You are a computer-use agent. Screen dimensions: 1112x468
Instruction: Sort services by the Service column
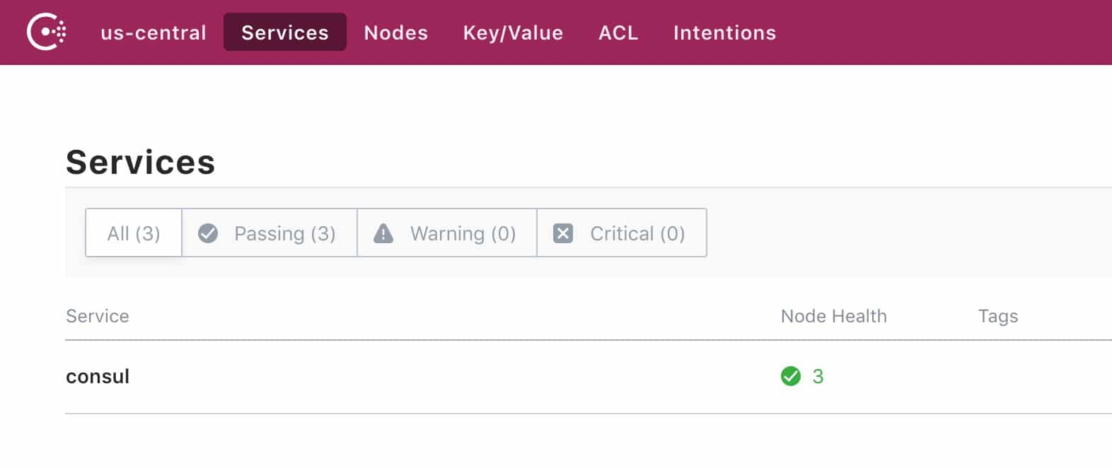tap(98, 316)
